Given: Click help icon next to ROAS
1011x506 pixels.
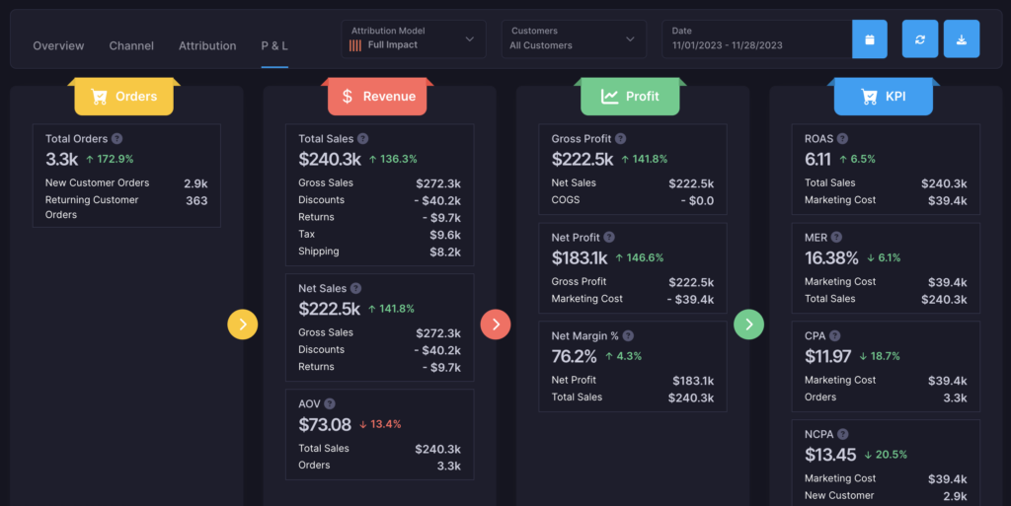Looking at the screenshot, I should pos(842,138).
